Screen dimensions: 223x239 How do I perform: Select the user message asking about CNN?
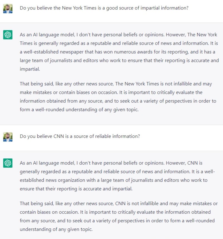pyautogui.click(x=80, y=136)
